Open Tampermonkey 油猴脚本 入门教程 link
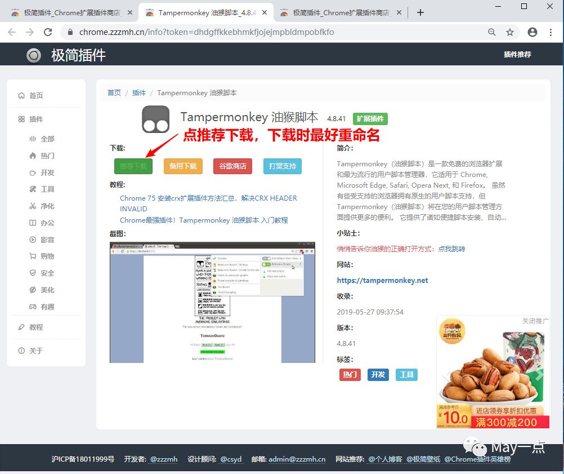Viewport: 564px width, 474px height. [204, 220]
